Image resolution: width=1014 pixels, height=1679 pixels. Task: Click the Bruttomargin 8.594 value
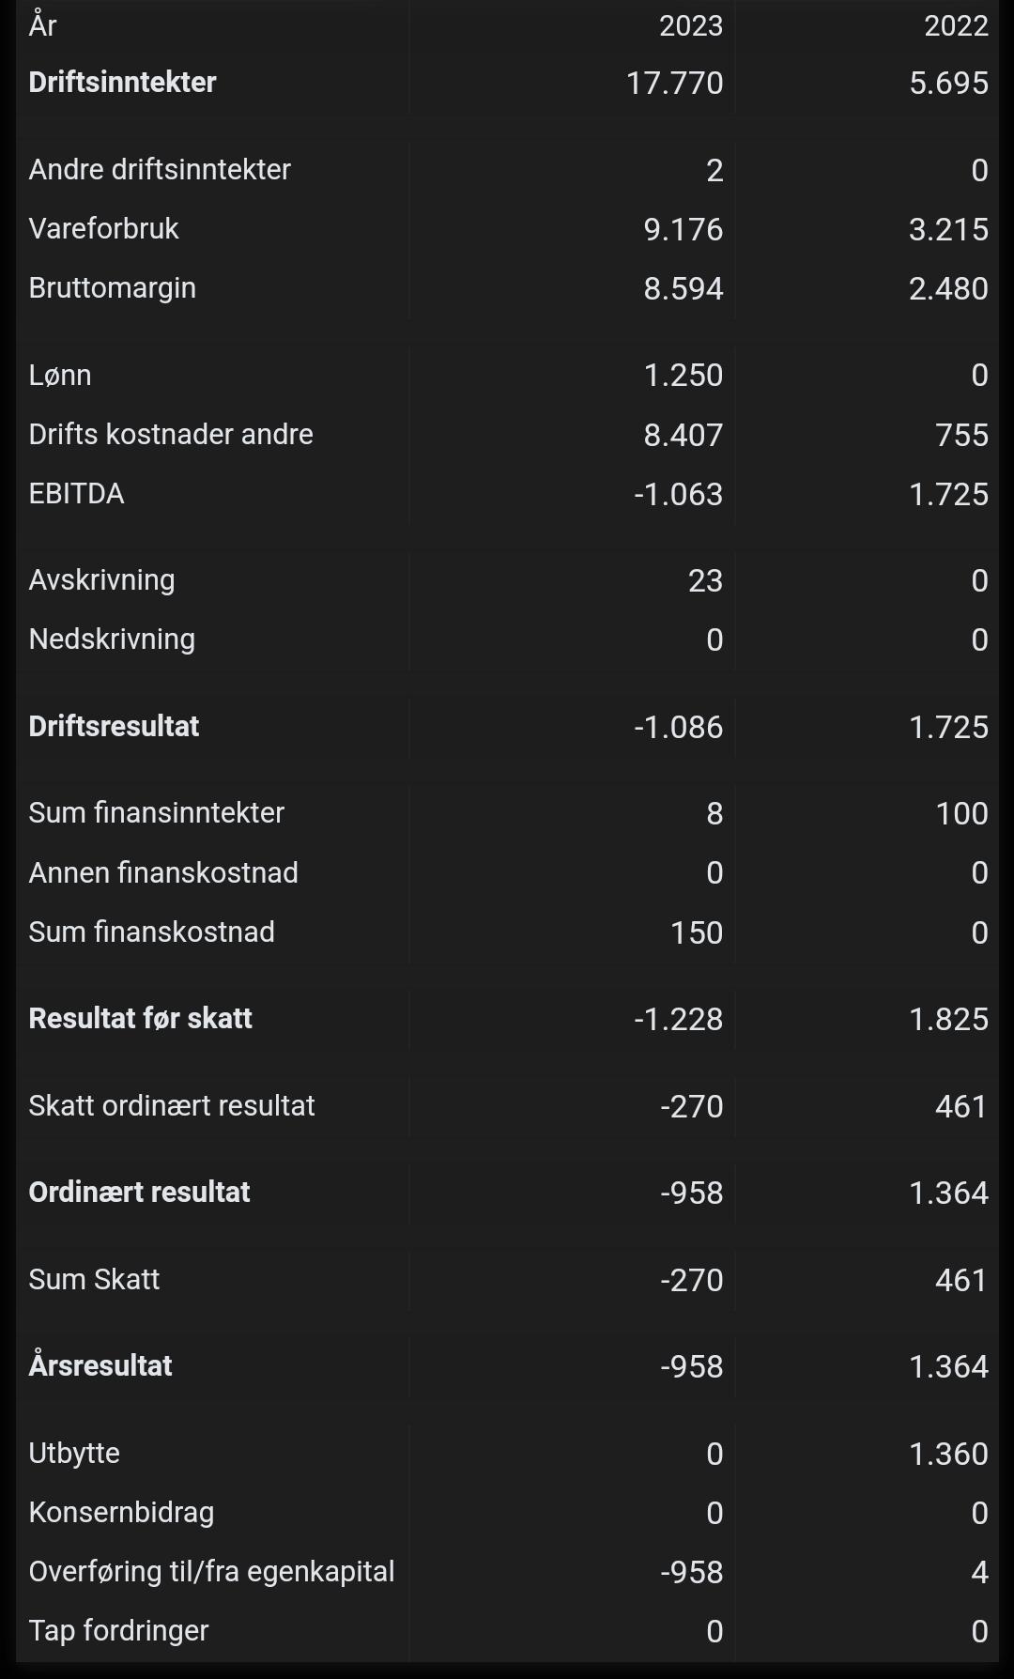coord(683,288)
